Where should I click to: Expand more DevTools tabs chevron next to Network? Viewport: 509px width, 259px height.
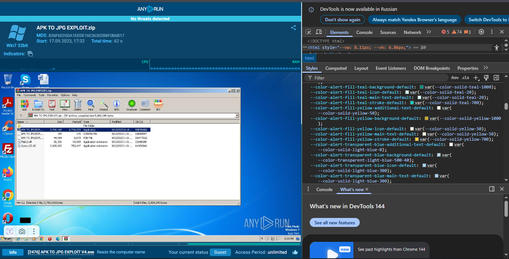pyautogui.click(x=428, y=32)
